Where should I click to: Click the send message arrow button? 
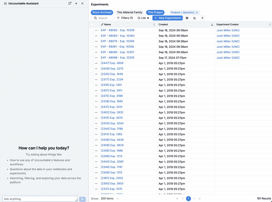pyautogui.click(x=82, y=199)
